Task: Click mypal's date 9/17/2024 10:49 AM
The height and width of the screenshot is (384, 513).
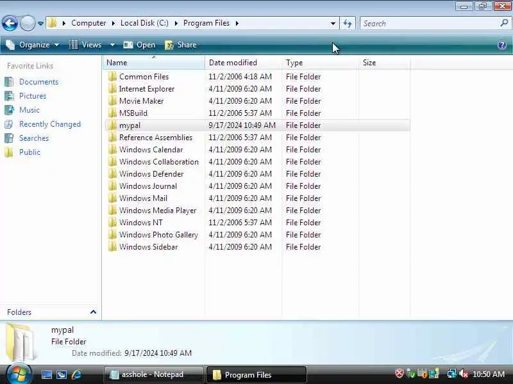Action: [242, 125]
